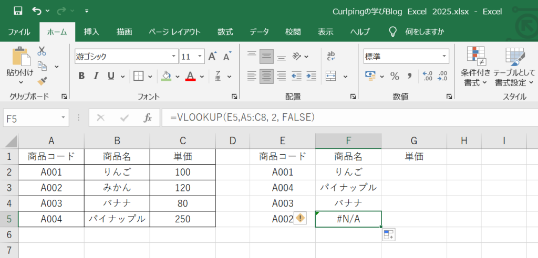Toggle center horizontal alignment
538x258 pixels.
tap(266, 76)
